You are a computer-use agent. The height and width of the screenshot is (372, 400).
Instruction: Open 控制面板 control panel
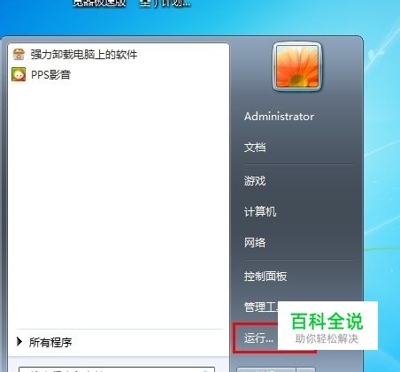click(x=265, y=276)
